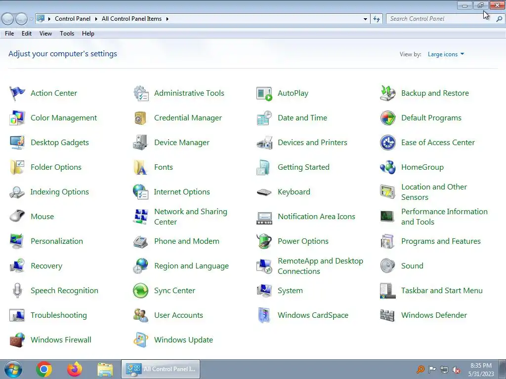Open the Sync Center green icon
Viewport: 506px width, 379px height.
click(141, 291)
